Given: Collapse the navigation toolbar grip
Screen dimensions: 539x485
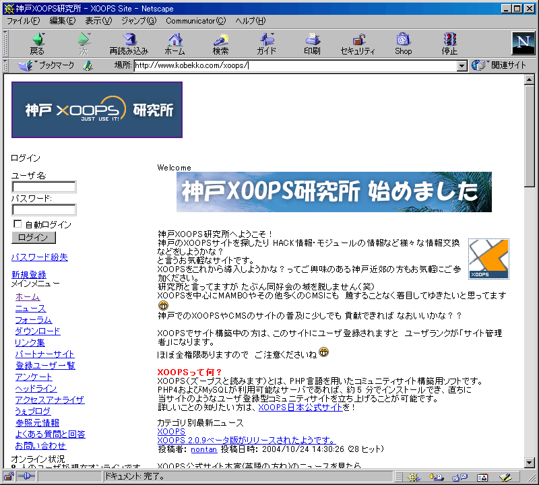Looking at the screenshot, I should pos(5,44).
